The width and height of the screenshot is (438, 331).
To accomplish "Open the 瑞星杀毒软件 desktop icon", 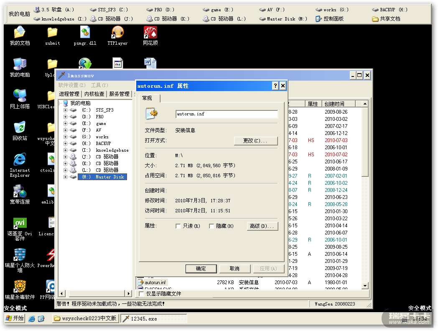I will tap(20, 287).
